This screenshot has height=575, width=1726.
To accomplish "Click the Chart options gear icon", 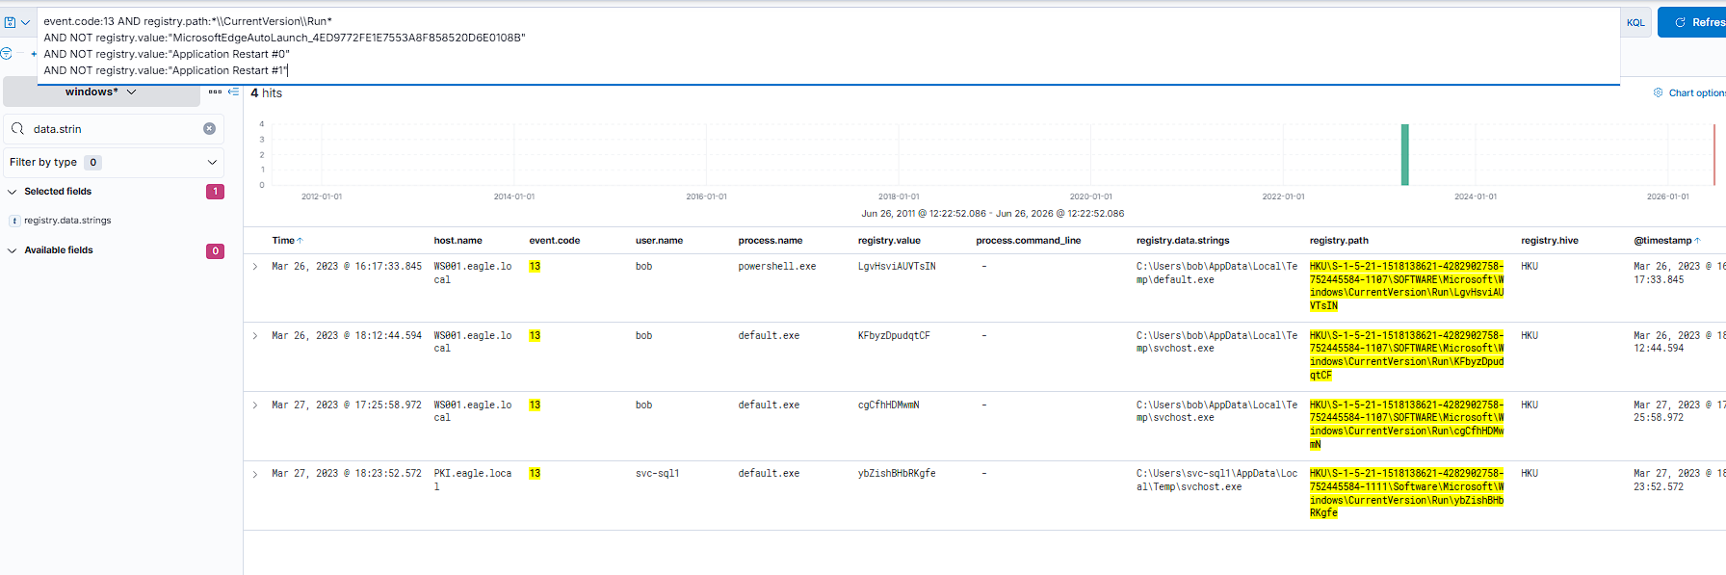I will pos(1658,92).
